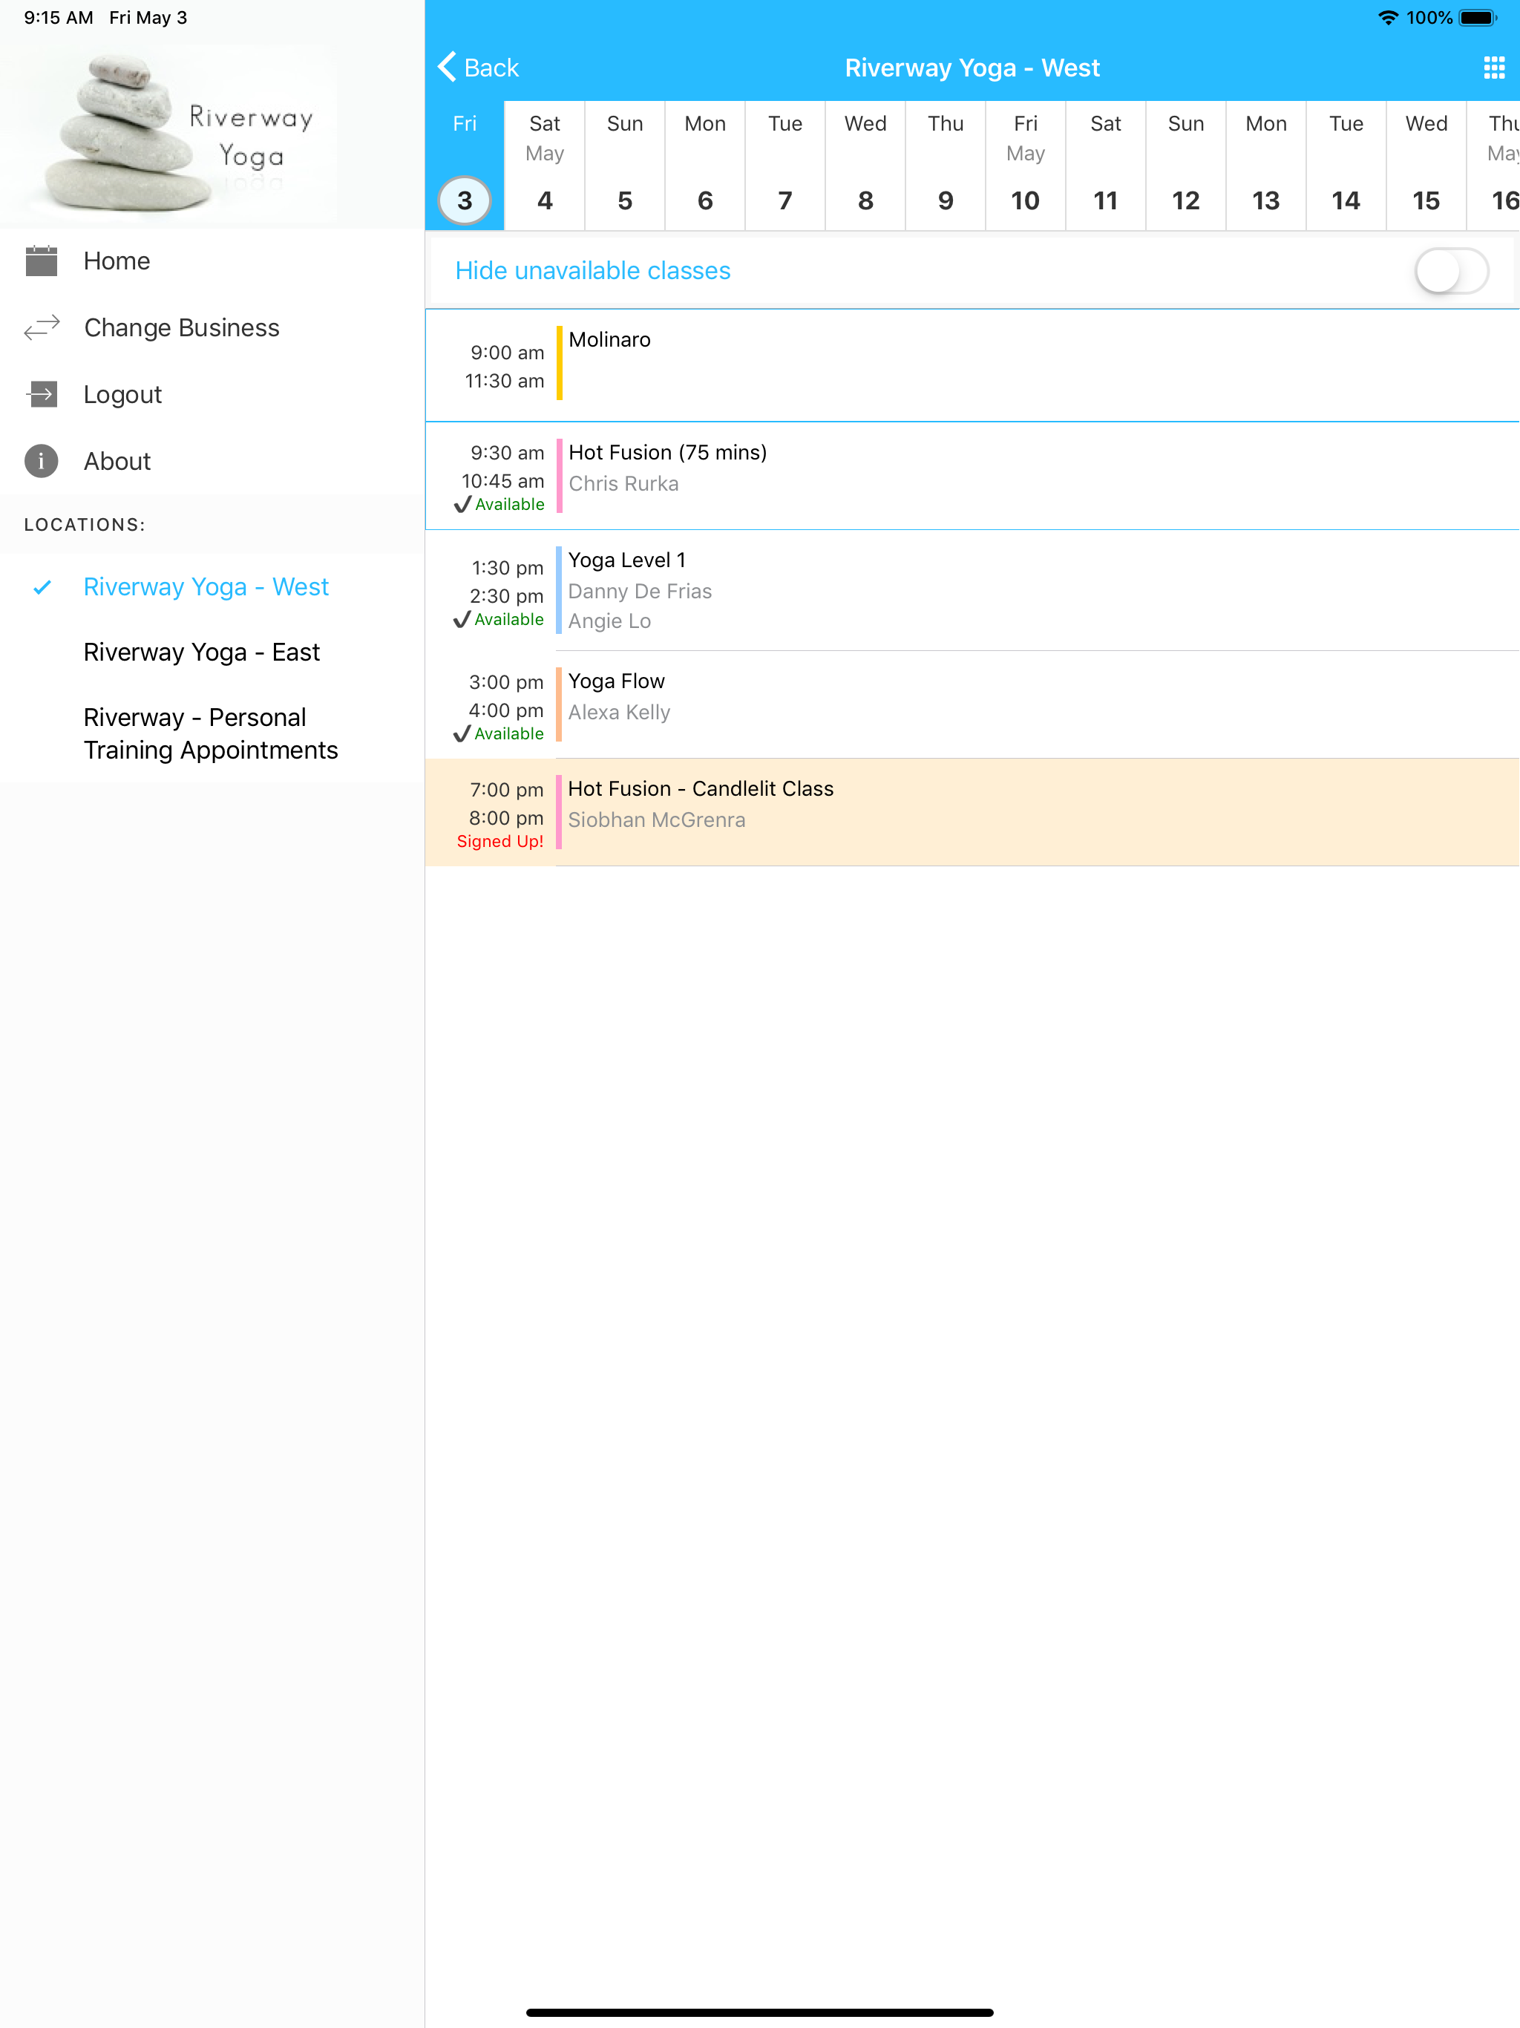Select Friday 3 date tab
Viewport: 1520px width, 2028px height.
tap(465, 165)
